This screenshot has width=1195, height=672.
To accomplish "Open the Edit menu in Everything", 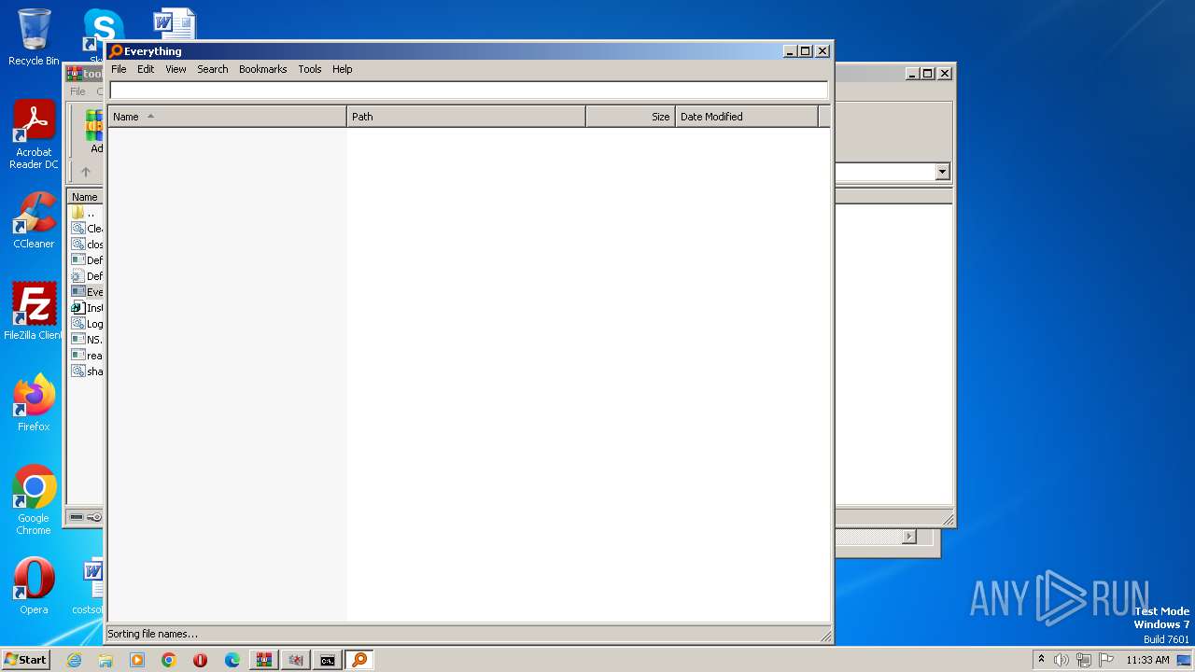I will pos(146,69).
